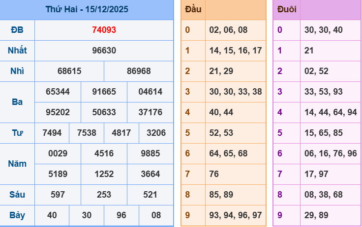
Task: Select second prize number 68615
Action: pyautogui.click(x=69, y=71)
